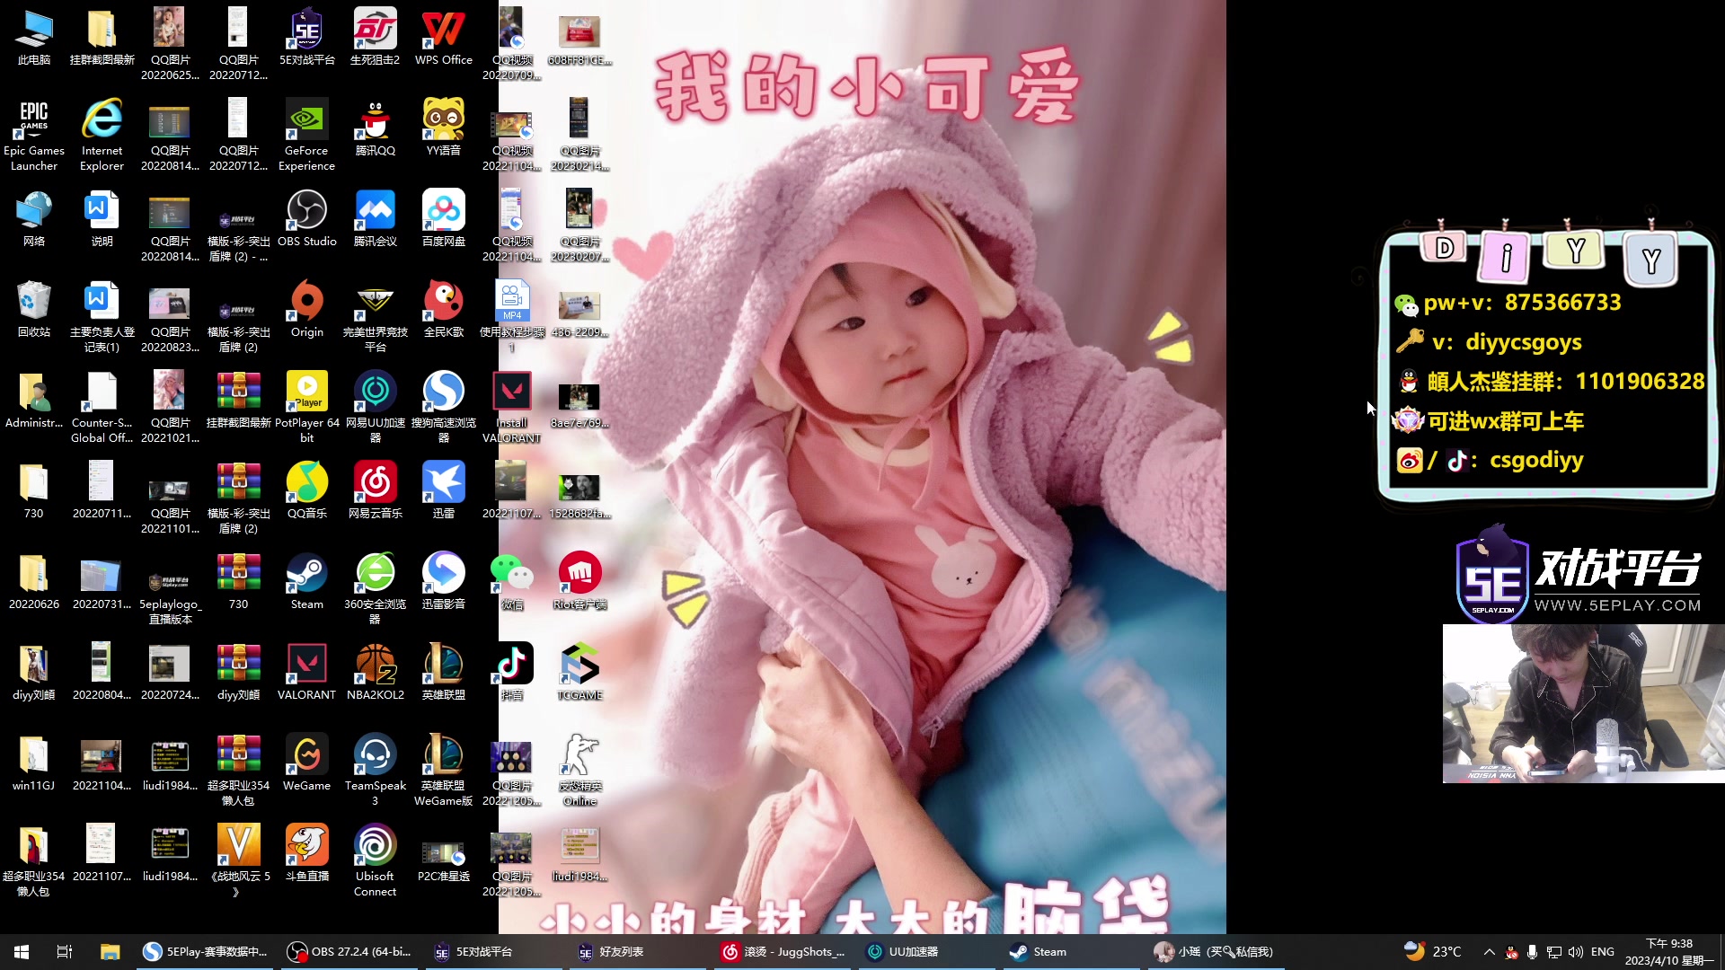Viewport: 1725px width, 970px height.
Task: Open the 说明 WPS document
Action: [102, 218]
